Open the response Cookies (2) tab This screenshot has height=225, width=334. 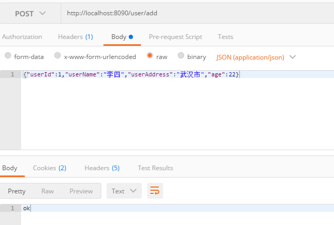(50, 168)
